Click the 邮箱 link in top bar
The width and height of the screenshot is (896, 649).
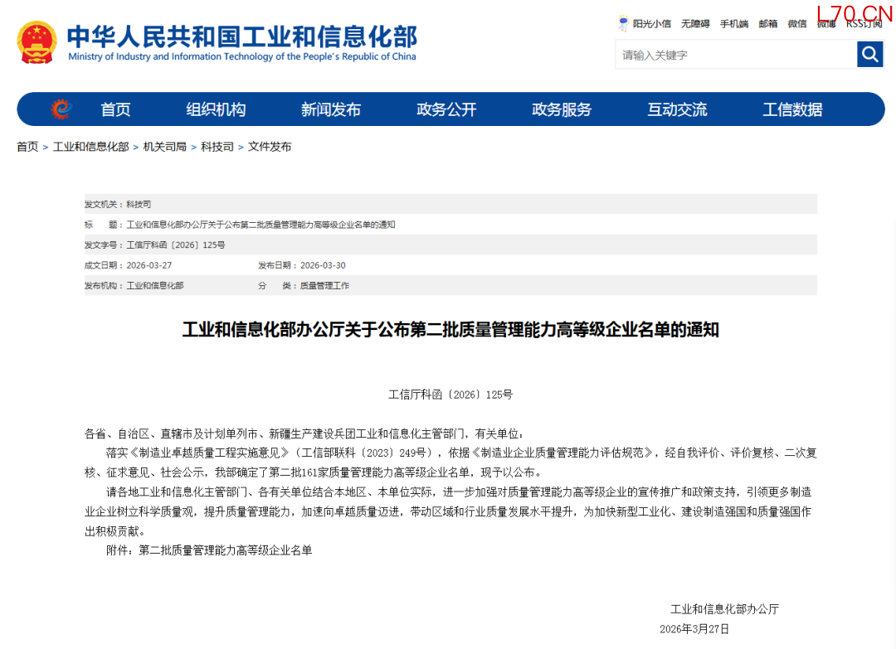[x=768, y=24]
